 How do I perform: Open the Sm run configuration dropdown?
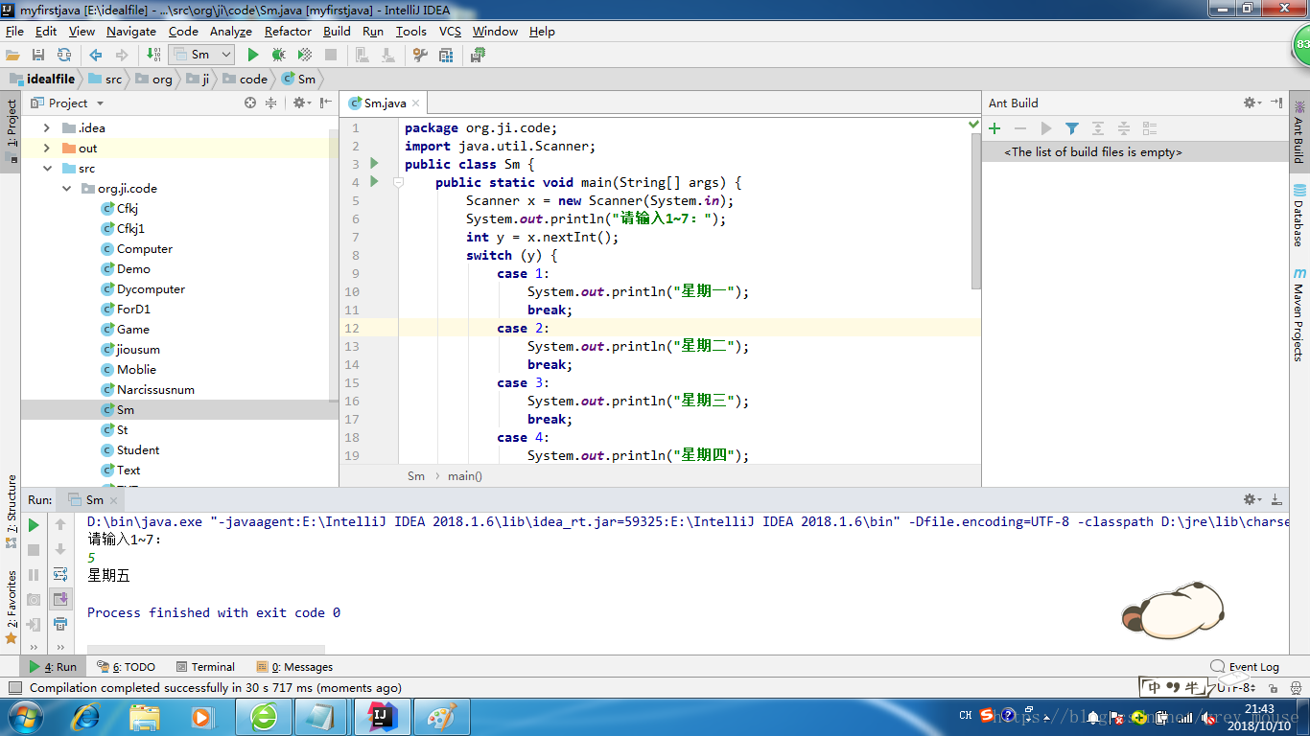tap(201, 55)
